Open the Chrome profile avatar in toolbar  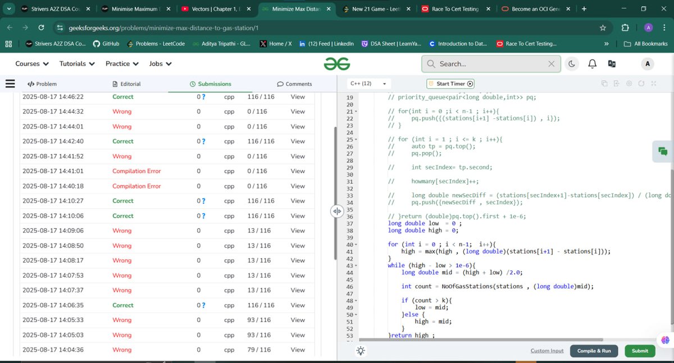pyautogui.click(x=648, y=27)
